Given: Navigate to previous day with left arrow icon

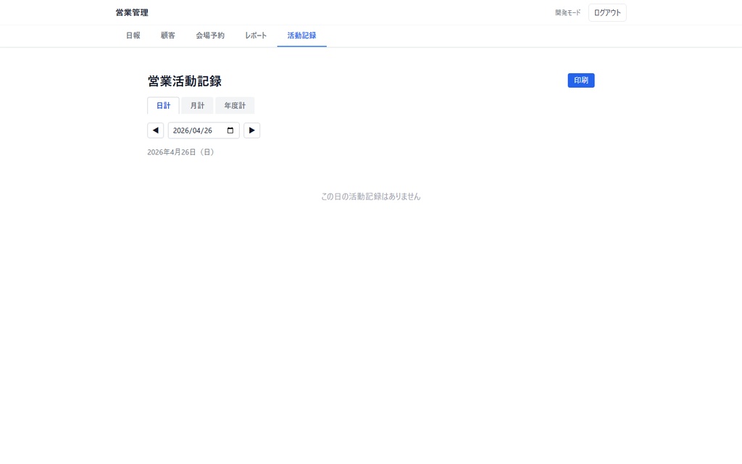Looking at the screenshot, I should click(155, 130).
